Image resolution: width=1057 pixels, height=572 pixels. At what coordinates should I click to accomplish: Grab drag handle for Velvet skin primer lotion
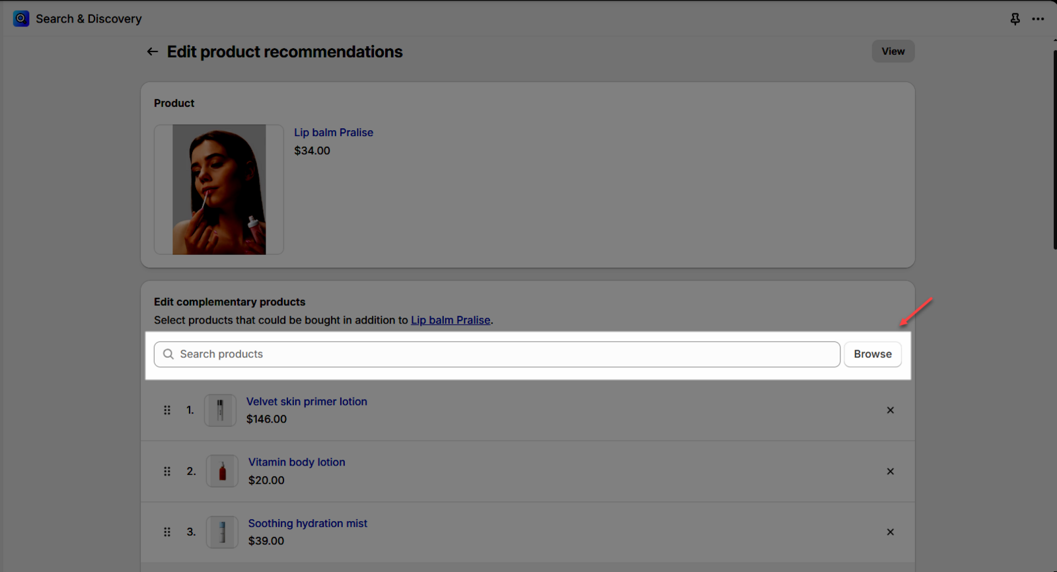(x=167, y=410)
